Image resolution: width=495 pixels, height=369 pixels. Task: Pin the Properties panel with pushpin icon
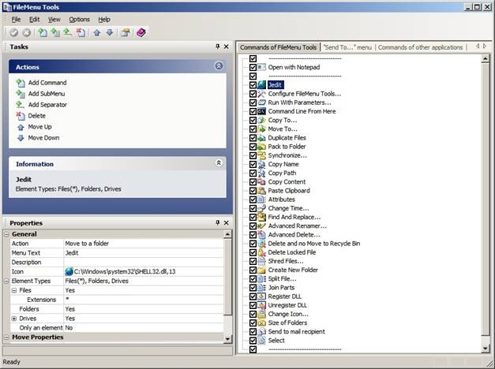[218, 222]
